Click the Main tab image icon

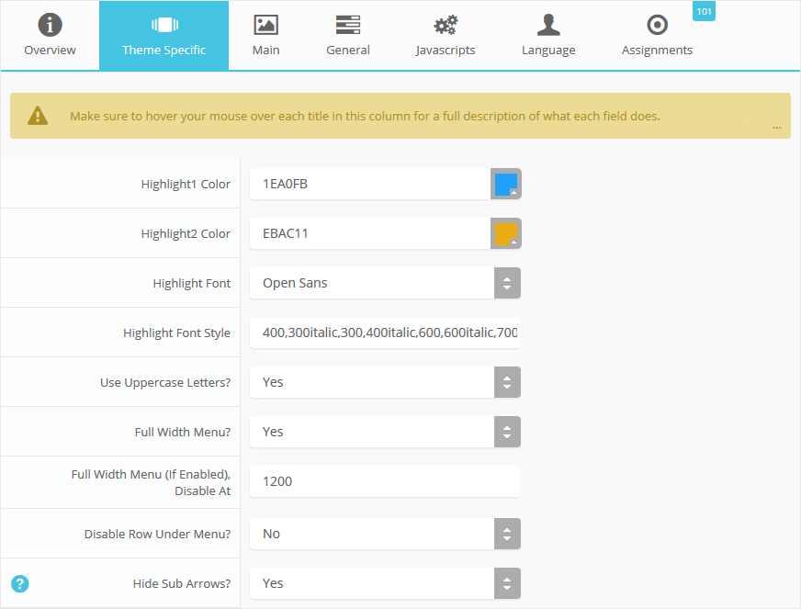pyautogui.click(x=265, y=25)
